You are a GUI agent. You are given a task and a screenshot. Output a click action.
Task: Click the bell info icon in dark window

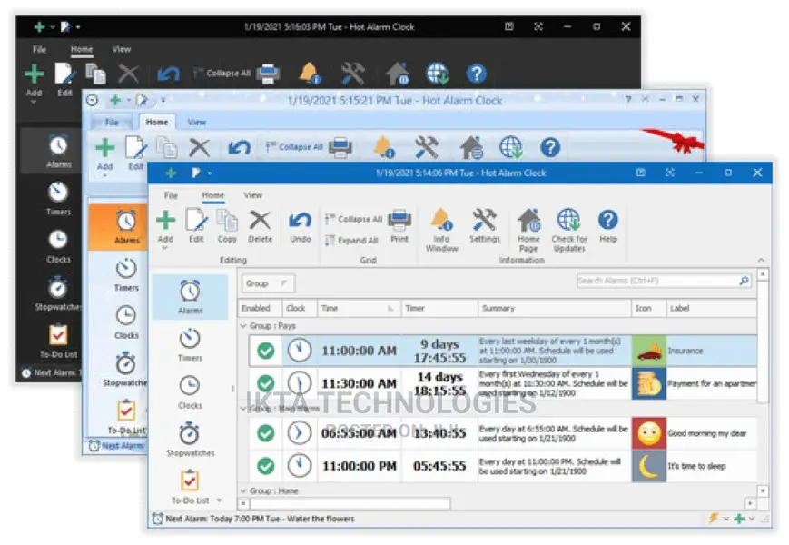310,74
